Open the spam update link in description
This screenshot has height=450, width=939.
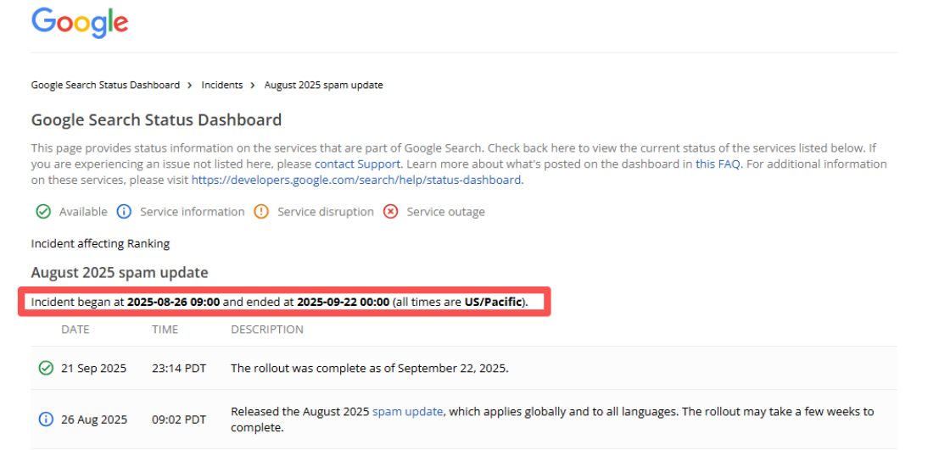point(407,412)
